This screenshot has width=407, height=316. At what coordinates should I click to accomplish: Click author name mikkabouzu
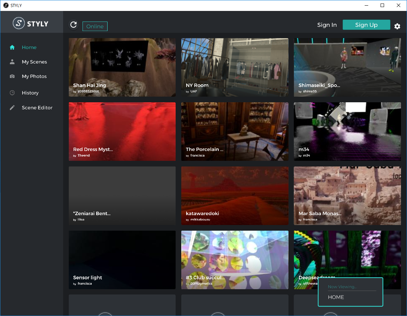200,219
